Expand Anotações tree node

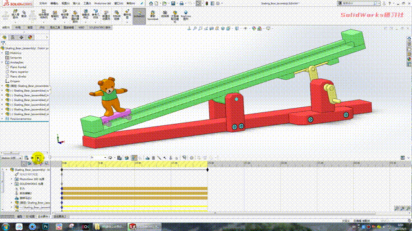[x=3, y=62]
